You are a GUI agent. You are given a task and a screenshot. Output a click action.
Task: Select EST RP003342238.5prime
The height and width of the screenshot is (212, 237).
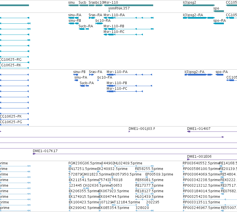point(201,180)
